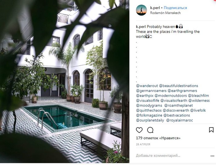View the 179 likes list

158,138
